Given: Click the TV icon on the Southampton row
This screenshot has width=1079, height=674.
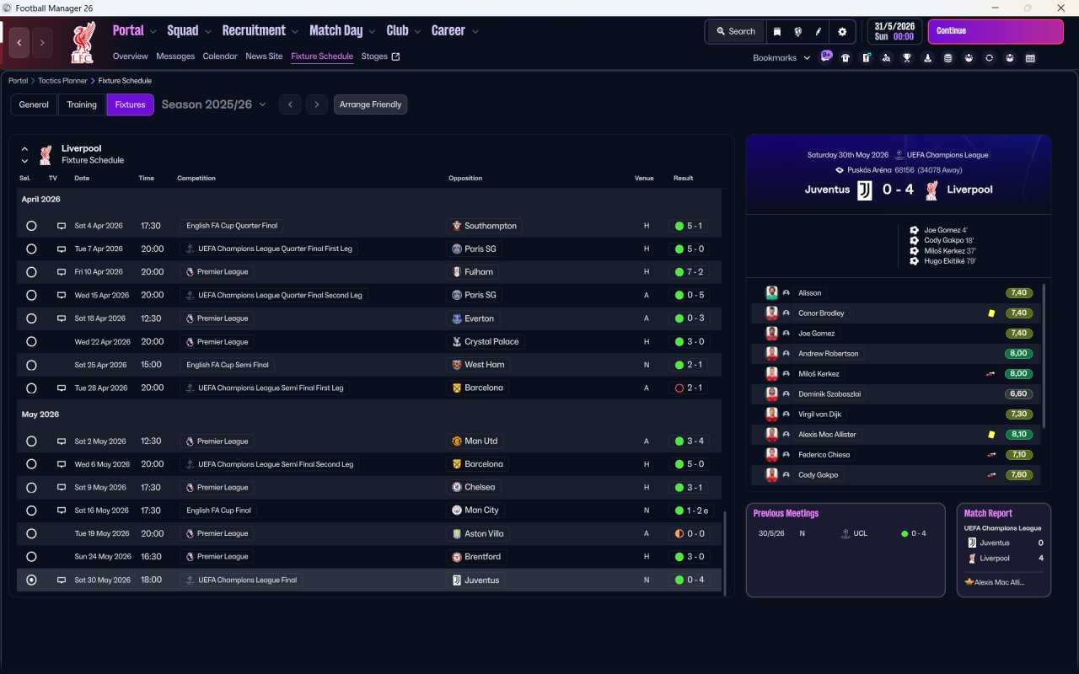Looking at the screenshot, I should point(61,226).
